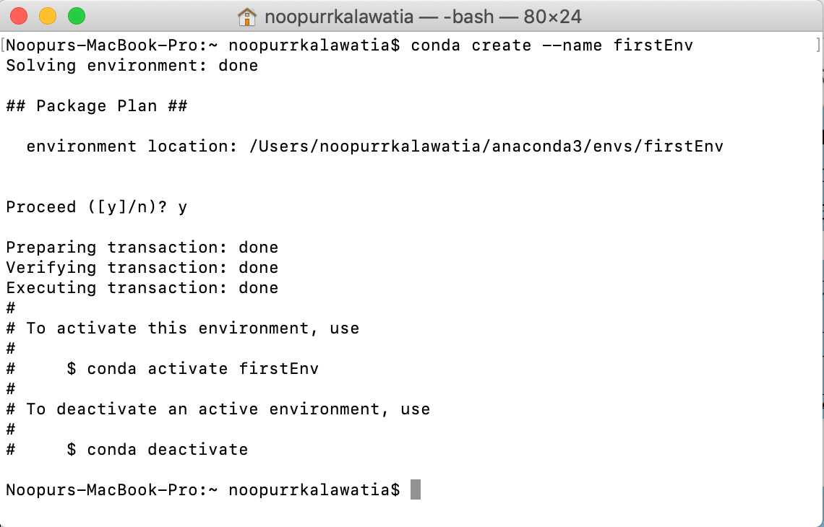Click the Executing transaction: done line
The image size is (824, 527).
coord(141,287)
